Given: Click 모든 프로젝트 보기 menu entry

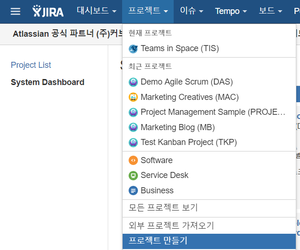Looking at the screenshot, I should 209,208.
